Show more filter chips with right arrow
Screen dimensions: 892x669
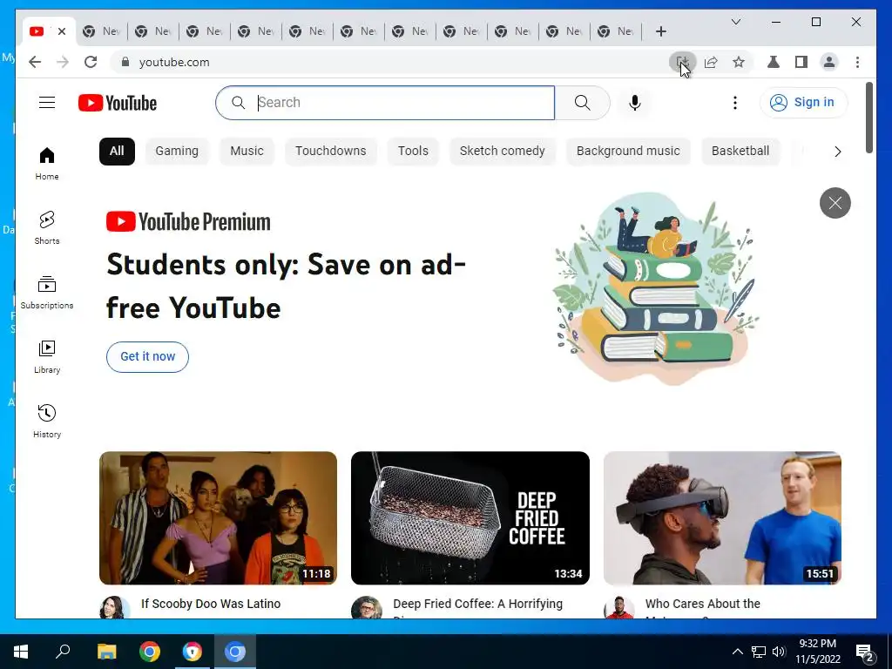[837, 152]
